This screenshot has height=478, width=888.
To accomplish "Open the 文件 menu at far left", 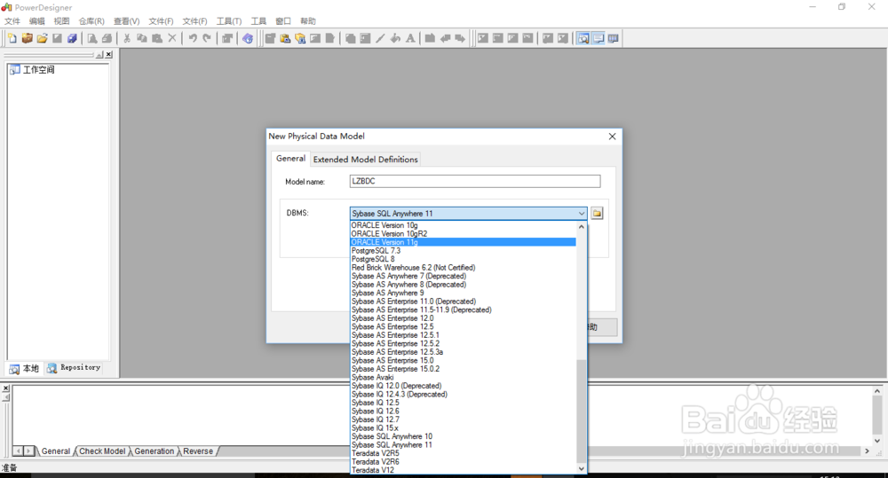I will [x=12, y=21].
